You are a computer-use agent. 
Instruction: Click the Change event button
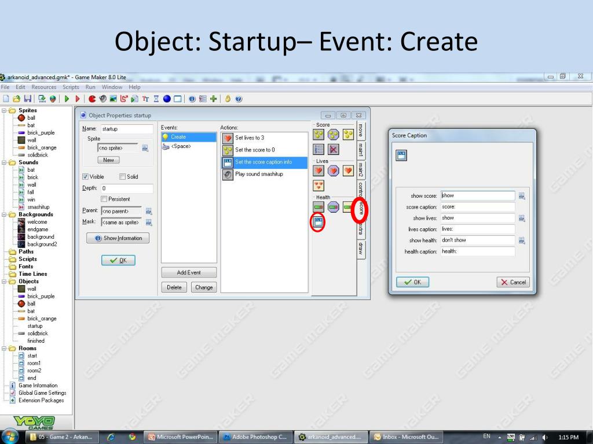click(204, 287)
